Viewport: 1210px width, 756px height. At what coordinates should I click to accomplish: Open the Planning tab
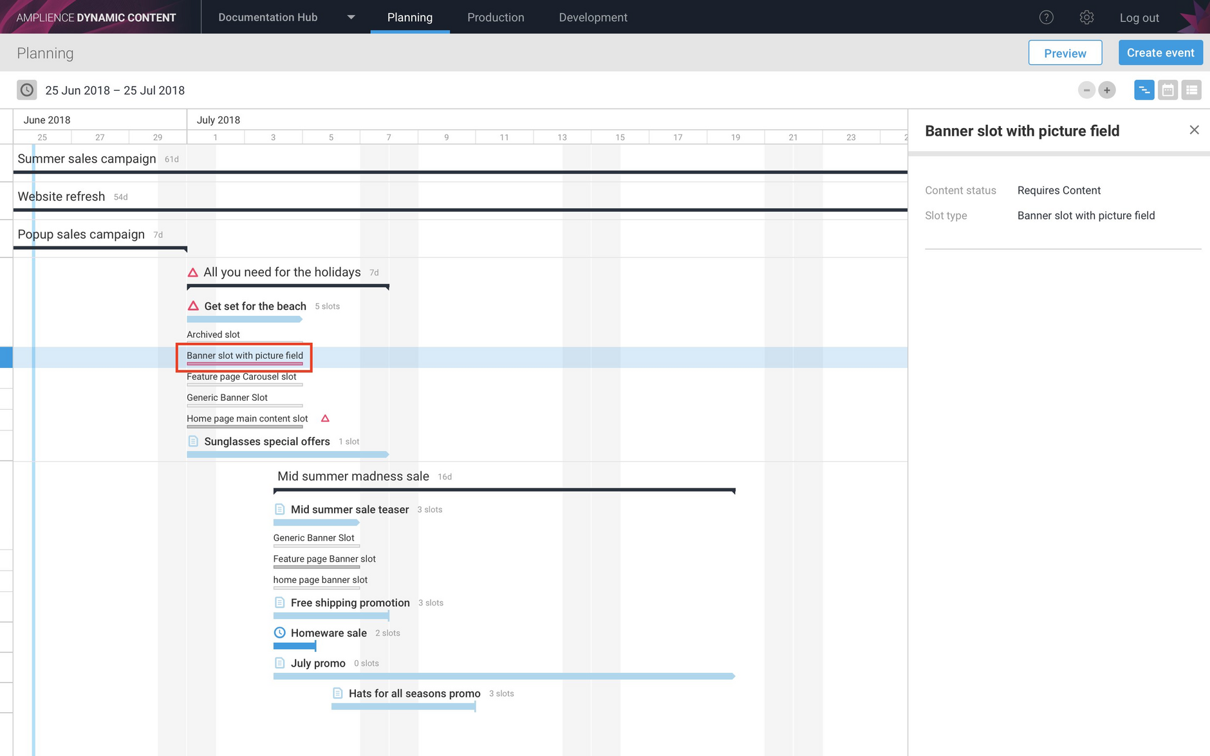click(x=410, y=17)
